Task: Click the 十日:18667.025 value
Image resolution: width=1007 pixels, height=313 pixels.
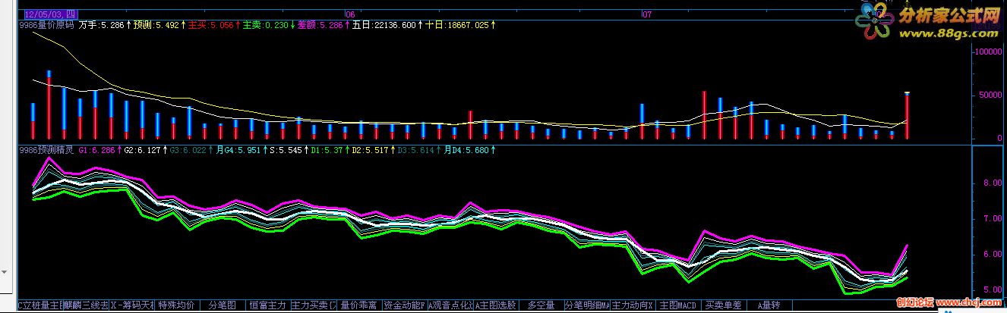Action: (x=457, y=25)
